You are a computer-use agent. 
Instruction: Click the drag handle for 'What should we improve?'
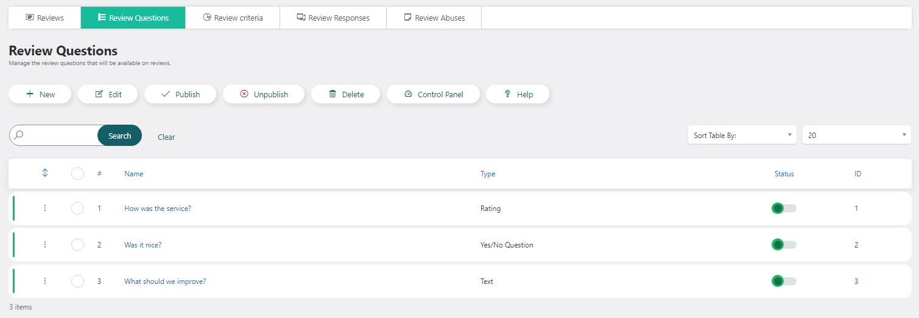point(45,282)
